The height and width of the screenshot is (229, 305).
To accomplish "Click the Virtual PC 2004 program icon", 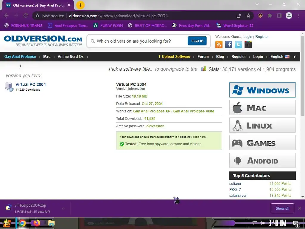I will click(x=9, y=87).
